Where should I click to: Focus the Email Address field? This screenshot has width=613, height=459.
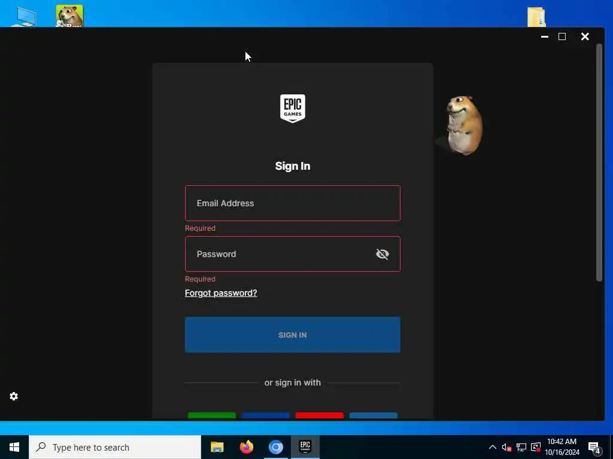pyautogui.click(x=292, y=203)
